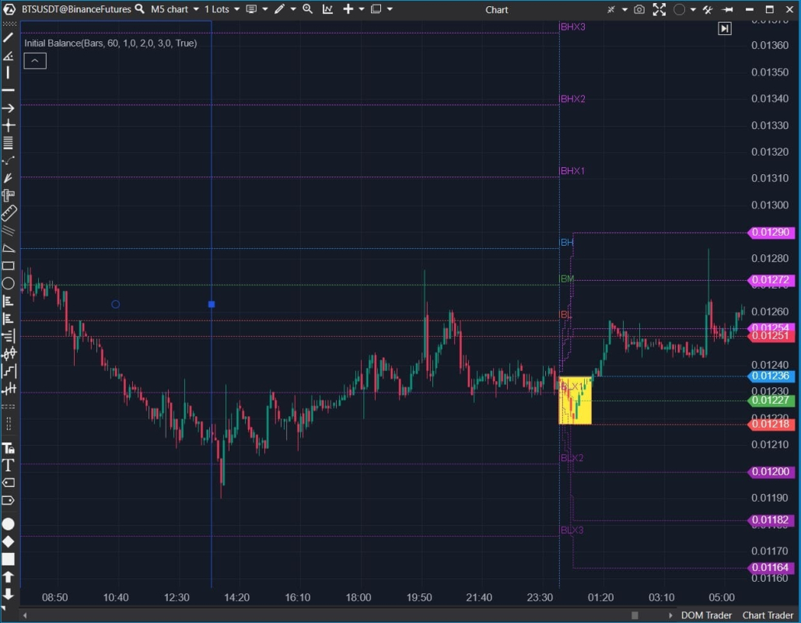Image resolution: width=801 pixels, height=623 pixels.
Task: Click the BTSUSDT@BinanceFutures symbol name
Action: tap(76, 9)
